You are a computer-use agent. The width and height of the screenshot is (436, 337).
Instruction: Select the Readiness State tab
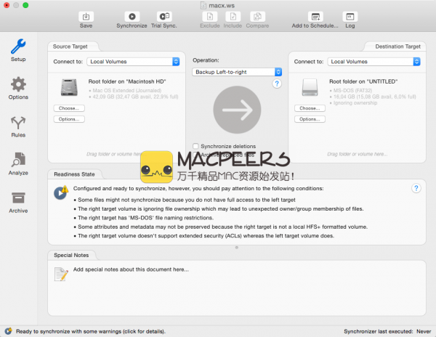74,174
